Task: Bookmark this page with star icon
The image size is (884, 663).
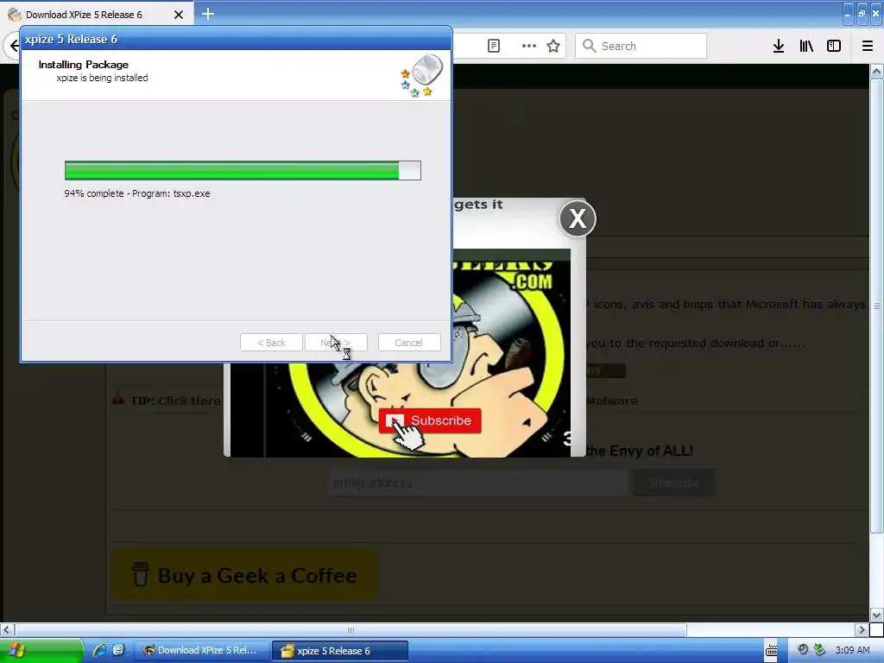Action: tap(553, 46)
